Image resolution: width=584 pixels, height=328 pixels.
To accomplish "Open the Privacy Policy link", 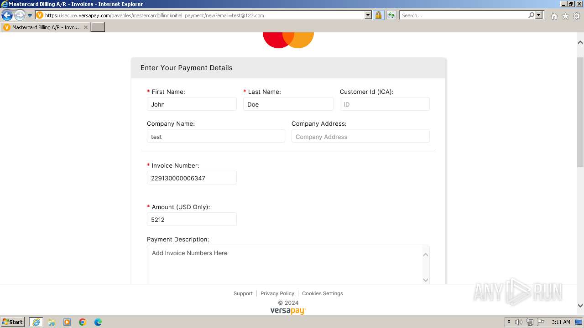I will coord(277,293).
